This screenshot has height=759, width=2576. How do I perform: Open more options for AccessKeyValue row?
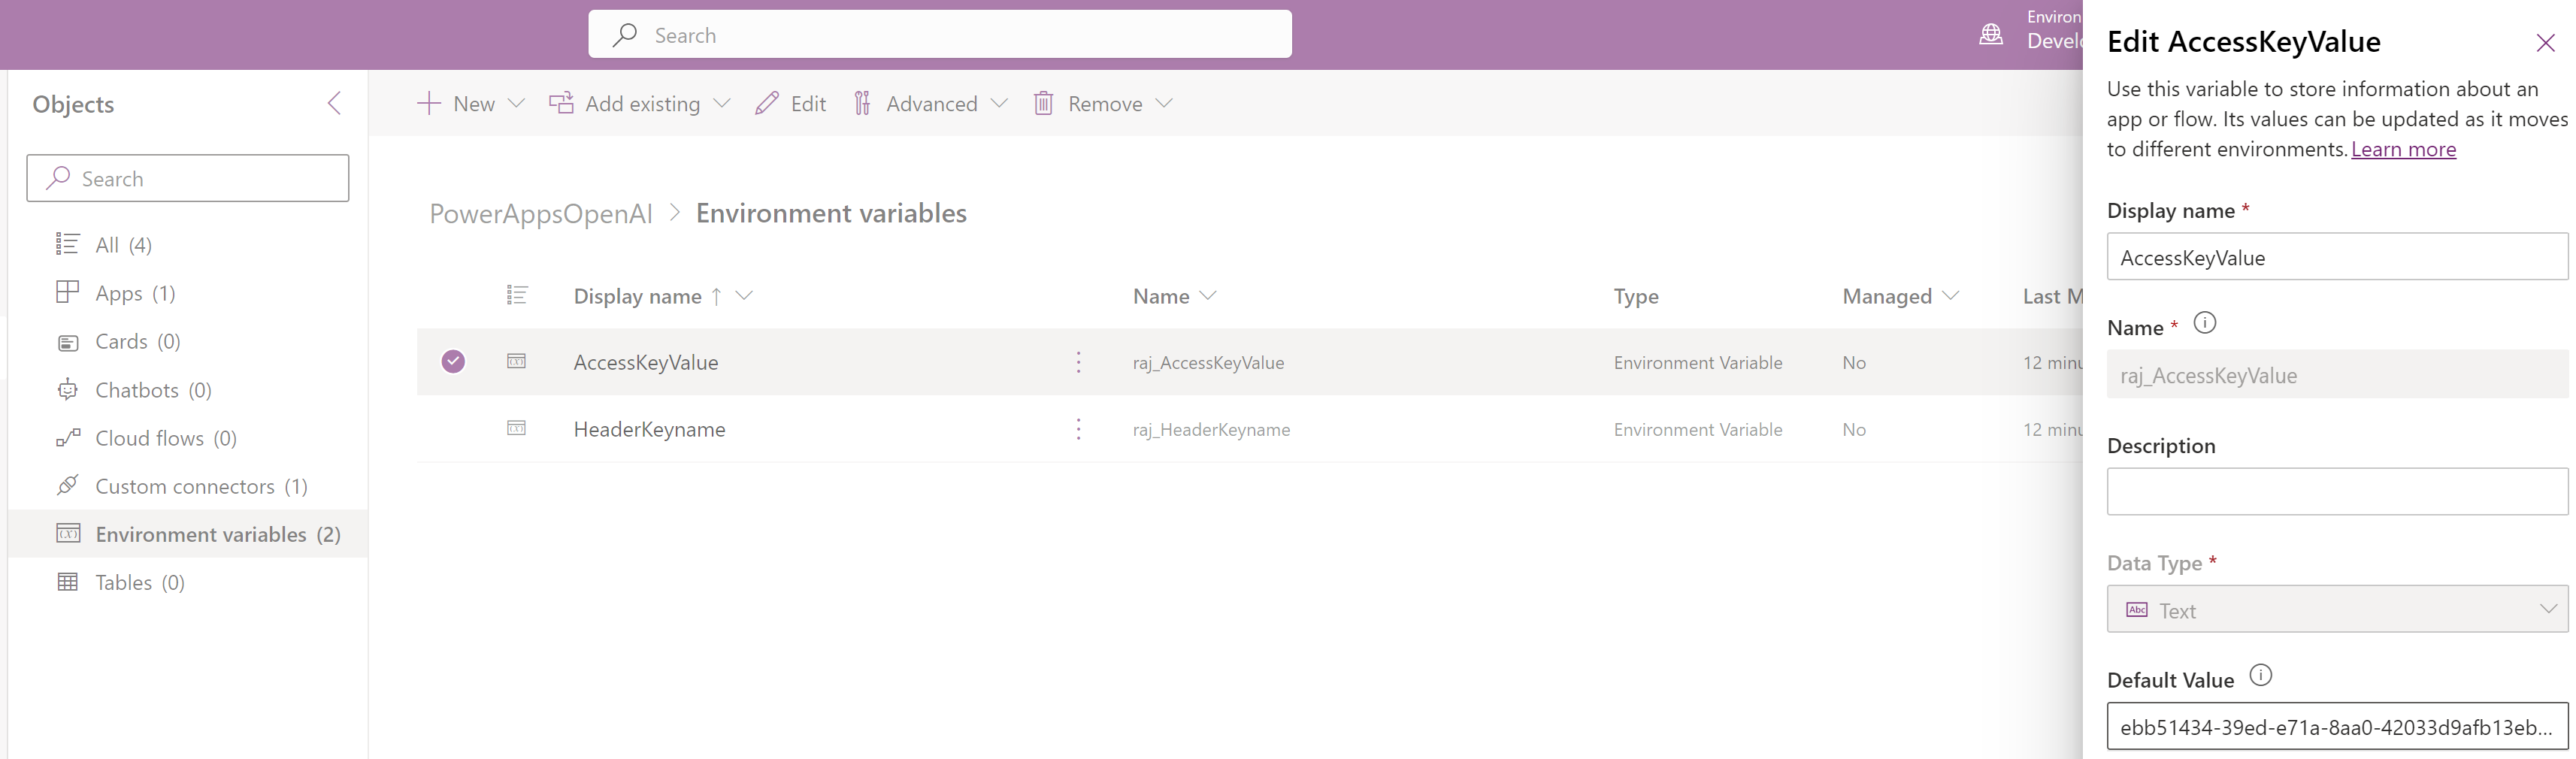click(1078, 362)
